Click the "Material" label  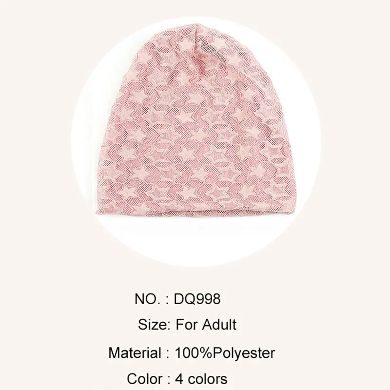click(x=135, y=352)
